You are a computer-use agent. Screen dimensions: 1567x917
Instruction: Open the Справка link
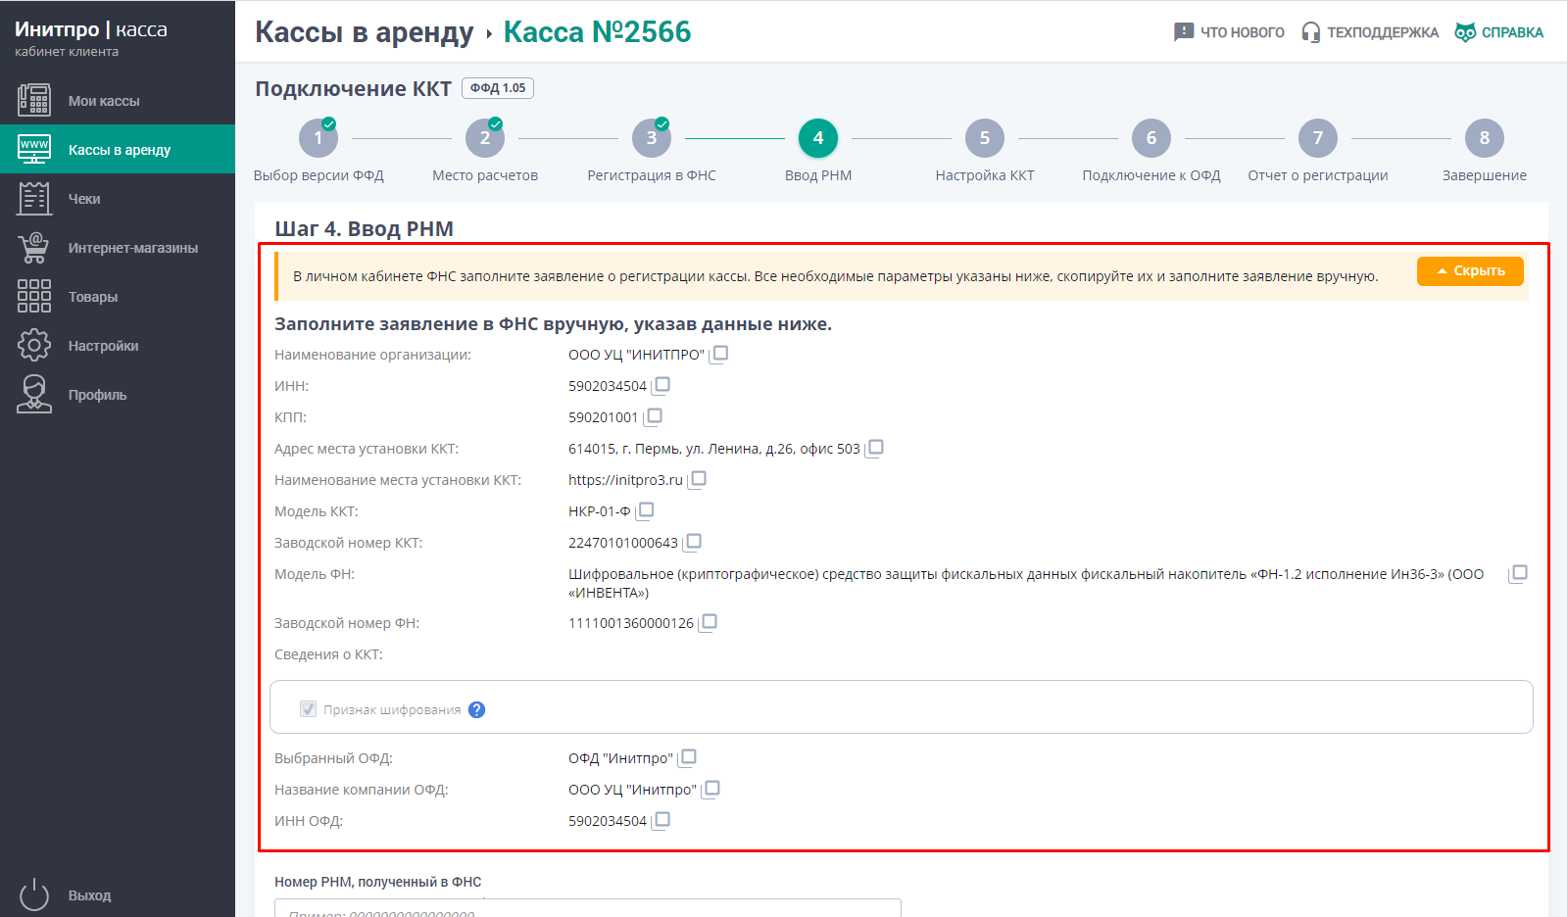click(x=1499, y=32)
